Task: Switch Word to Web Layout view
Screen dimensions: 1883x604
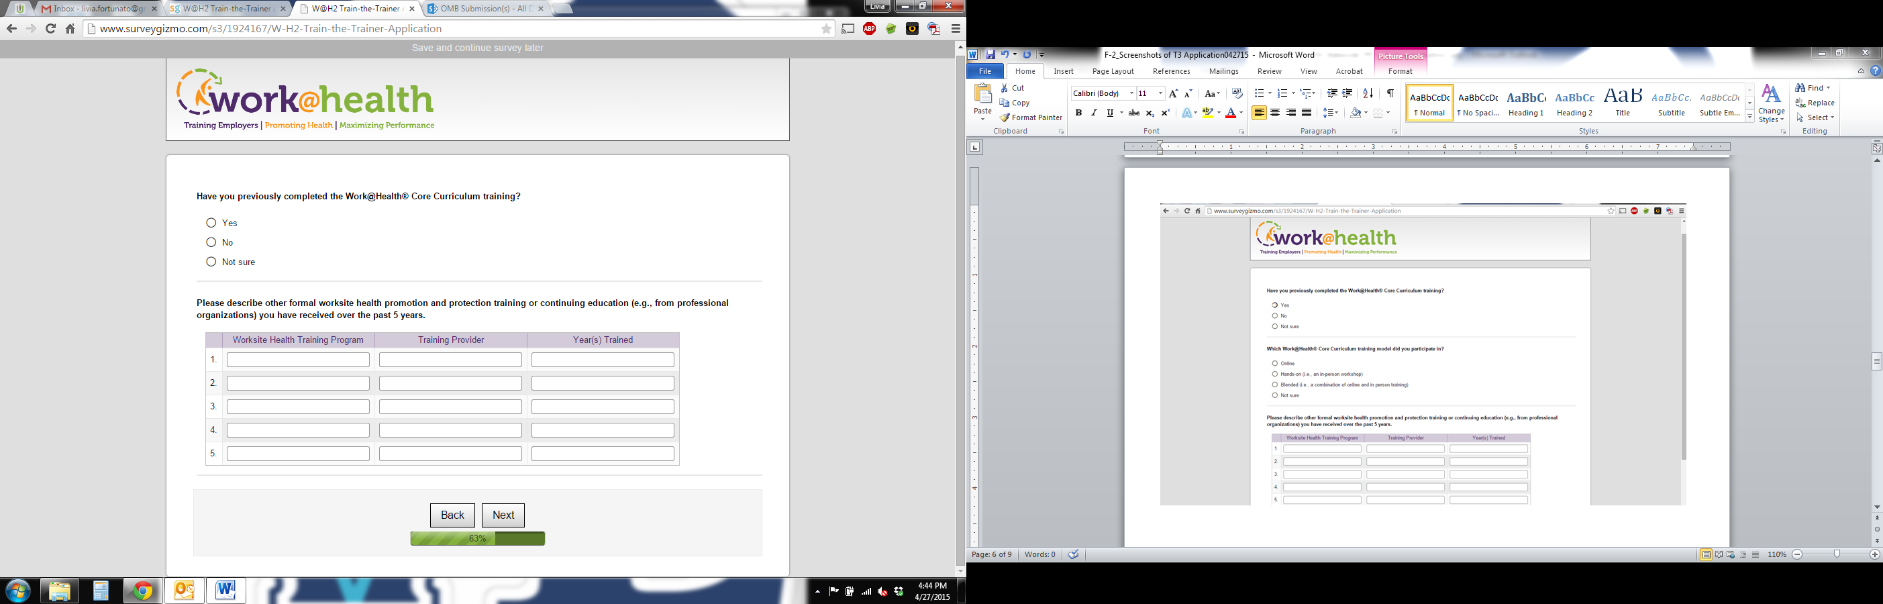Action: coord(1731,555)
